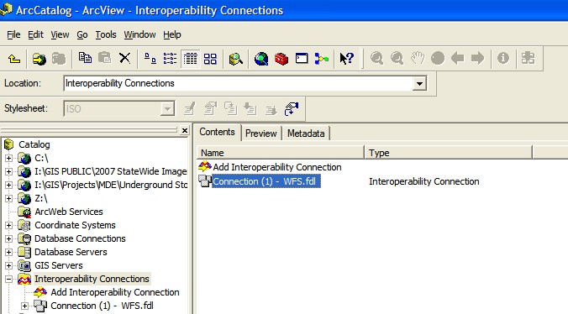The image size is (568, 314).
Task: Select the Identify info tool
Action: (502, 58)
